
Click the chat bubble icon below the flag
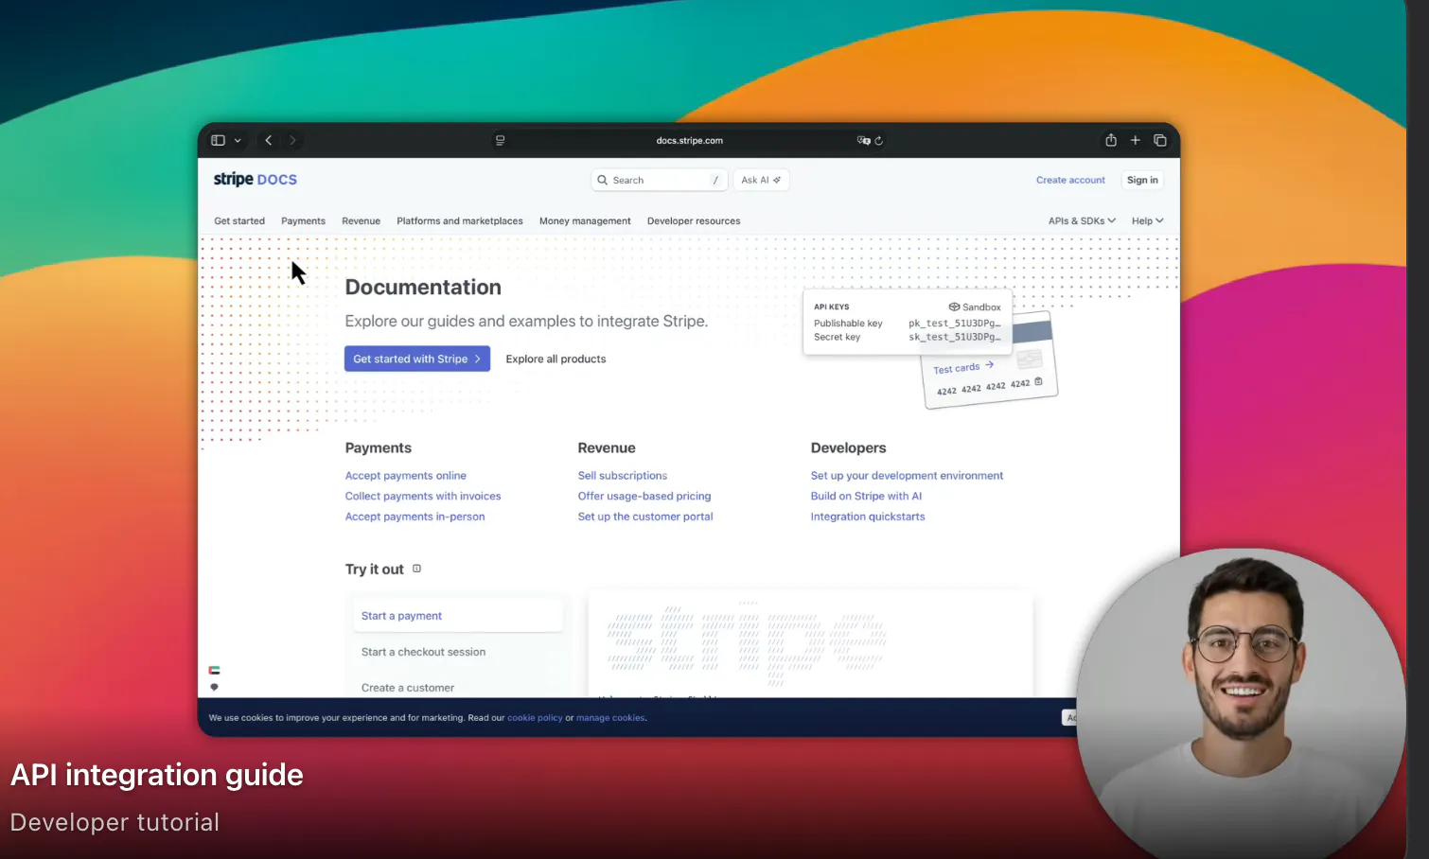[214, 687]
